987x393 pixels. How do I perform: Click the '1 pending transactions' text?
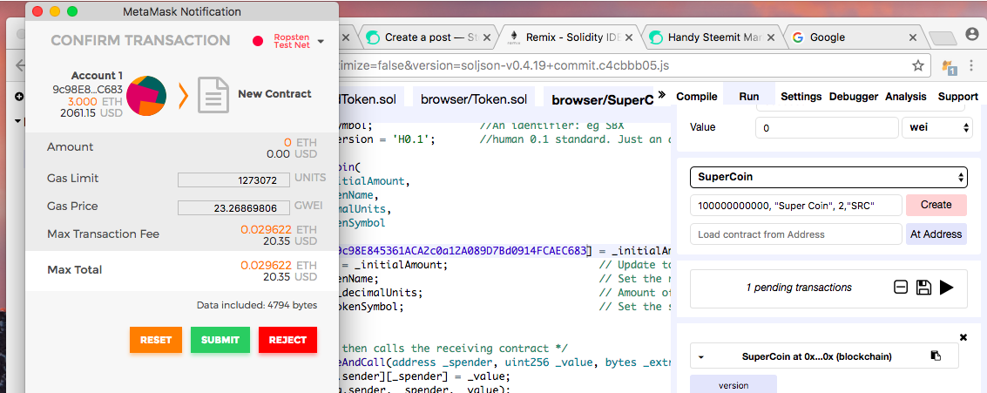(799, 288)
